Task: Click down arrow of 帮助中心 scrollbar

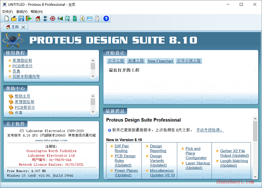Action: (x=93, y=112)
